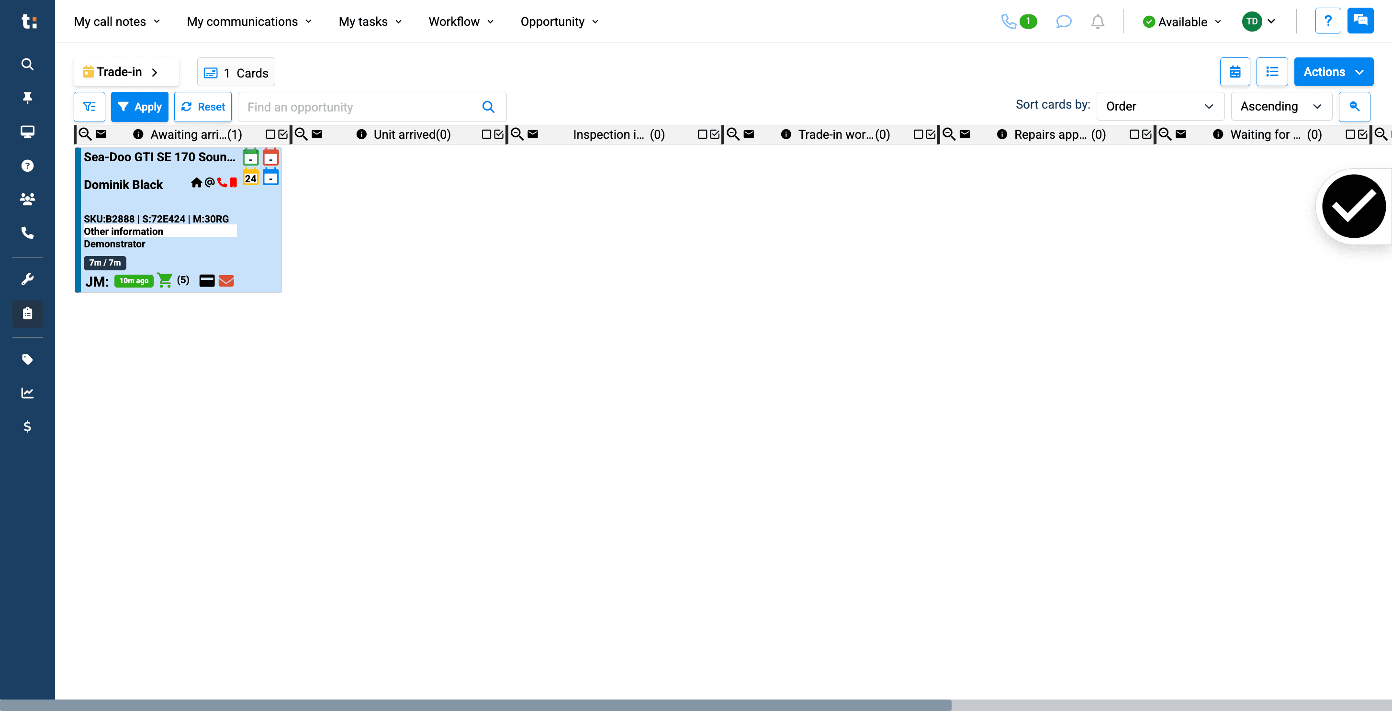Switch to list view button
1392x711 pixels.
tap(1271, 72)
